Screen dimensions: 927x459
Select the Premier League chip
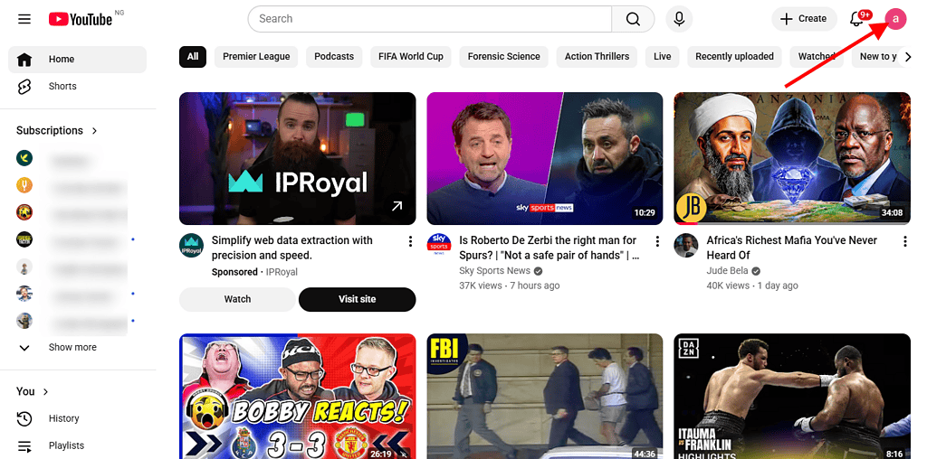(x=256, y=57)
